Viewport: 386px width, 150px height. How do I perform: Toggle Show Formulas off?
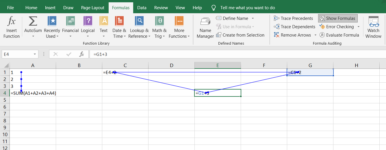[338, 18]
